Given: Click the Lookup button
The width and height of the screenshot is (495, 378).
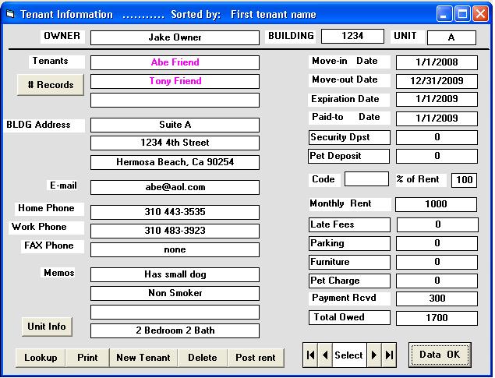Looking at the screenshot, I should tap(41, 358).
